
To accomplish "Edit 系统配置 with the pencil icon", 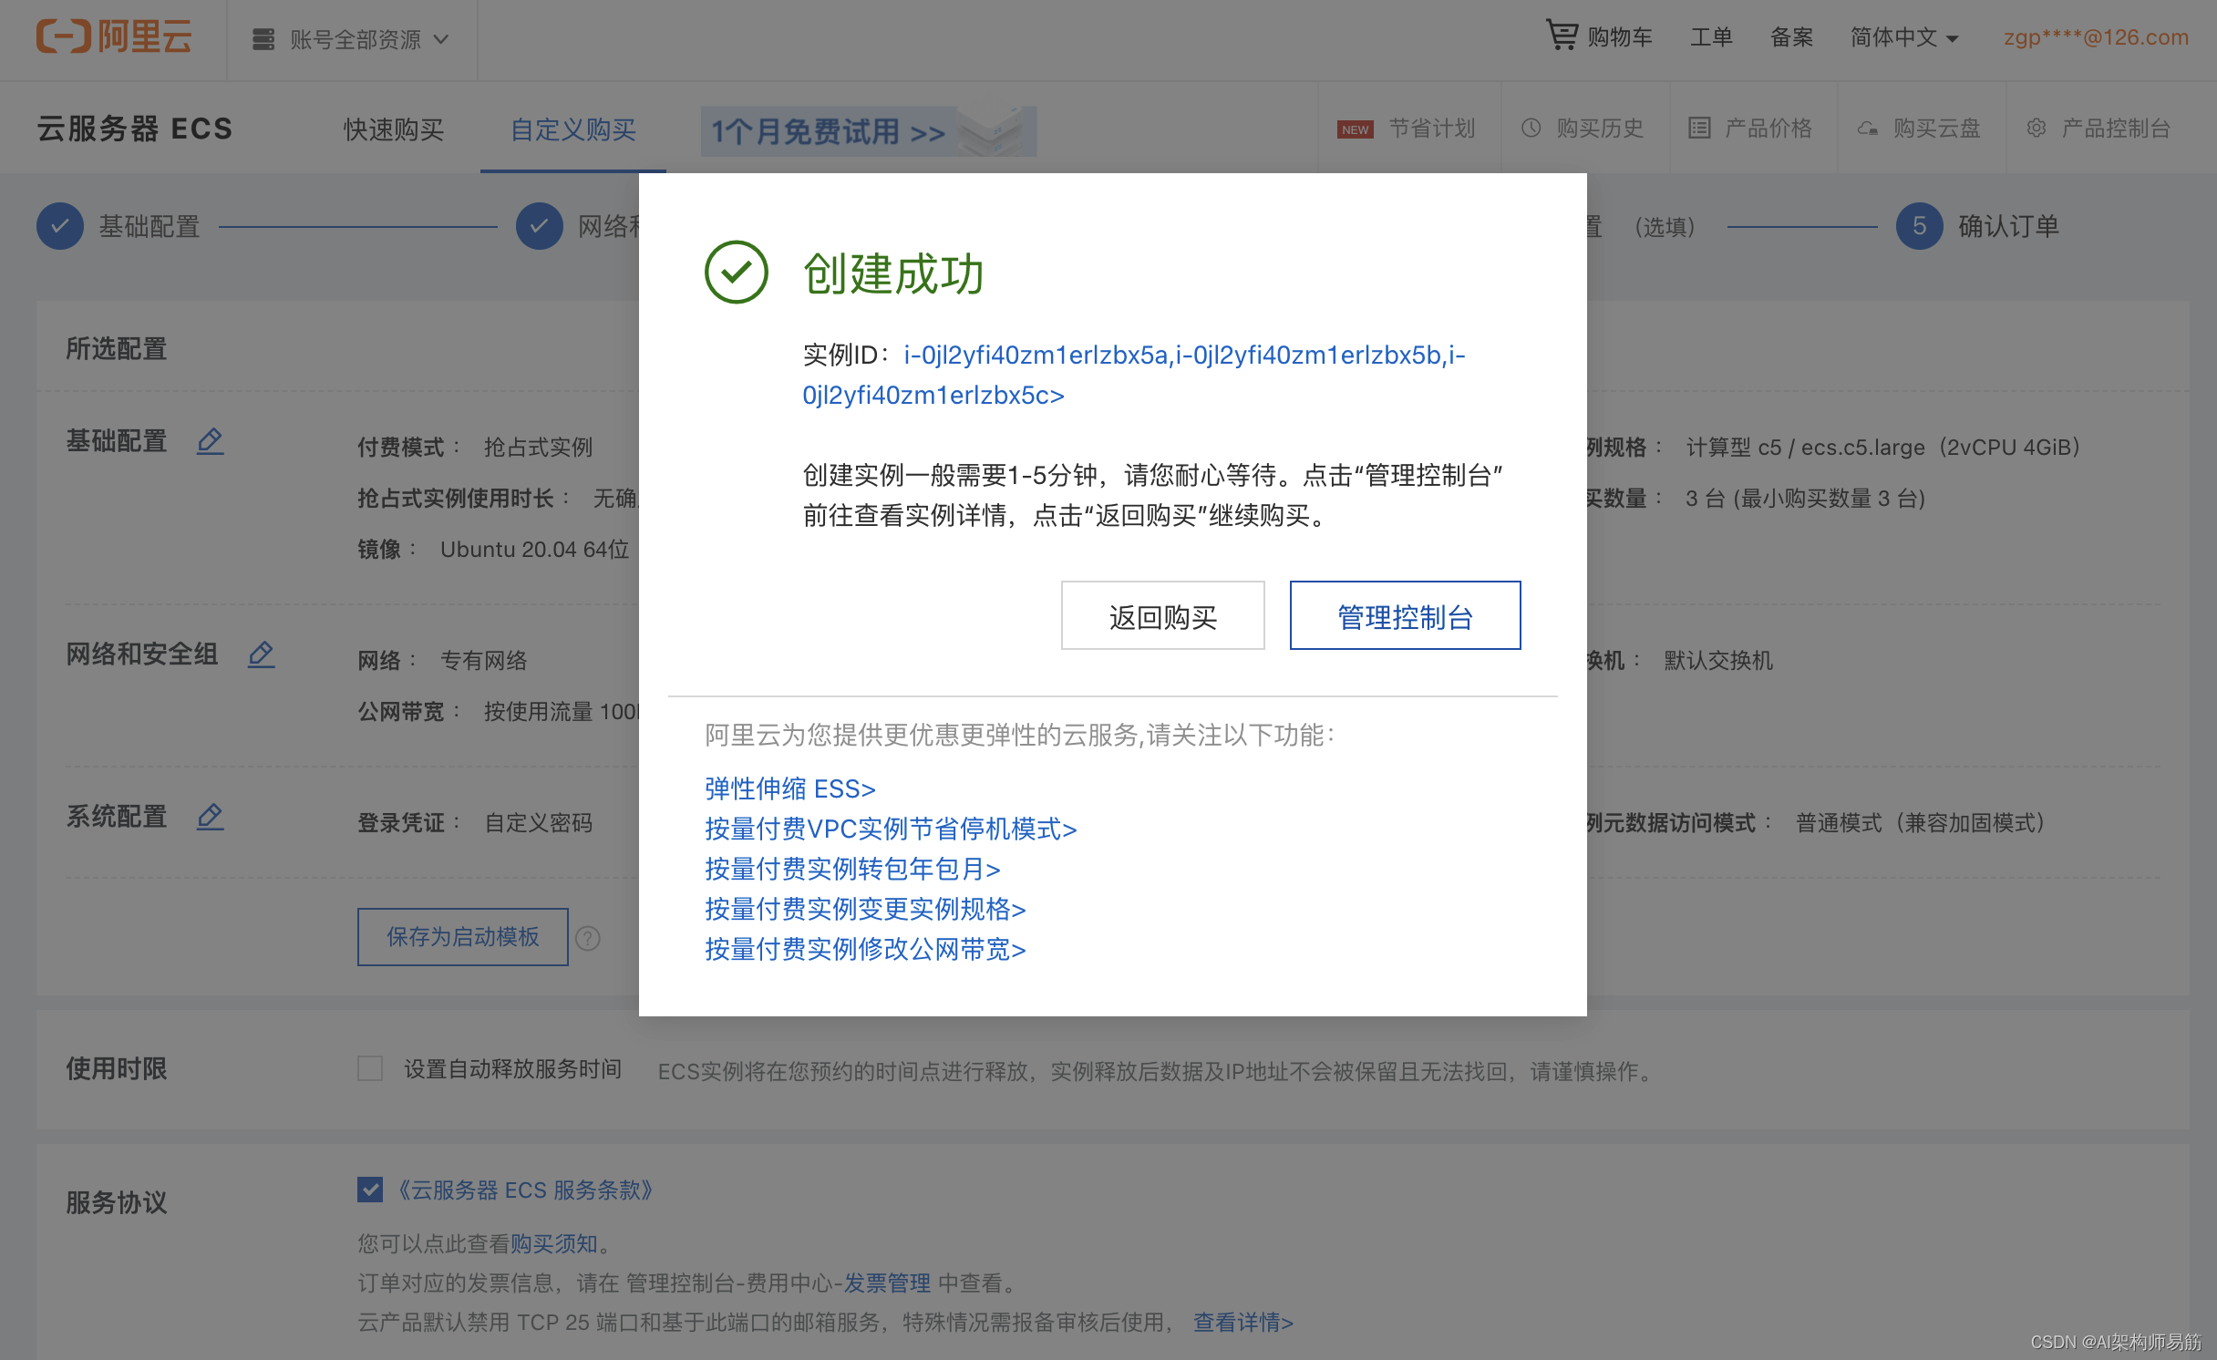I will [210, 817].
